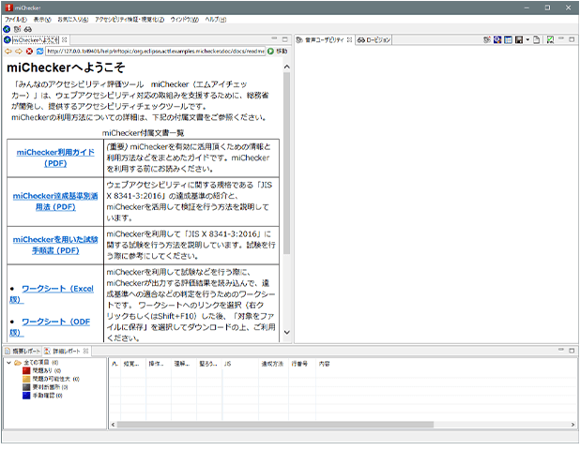580x450 pixels.
Task: Open the 表示 menu
Action: pyautogui.click(x=42, y=19)
